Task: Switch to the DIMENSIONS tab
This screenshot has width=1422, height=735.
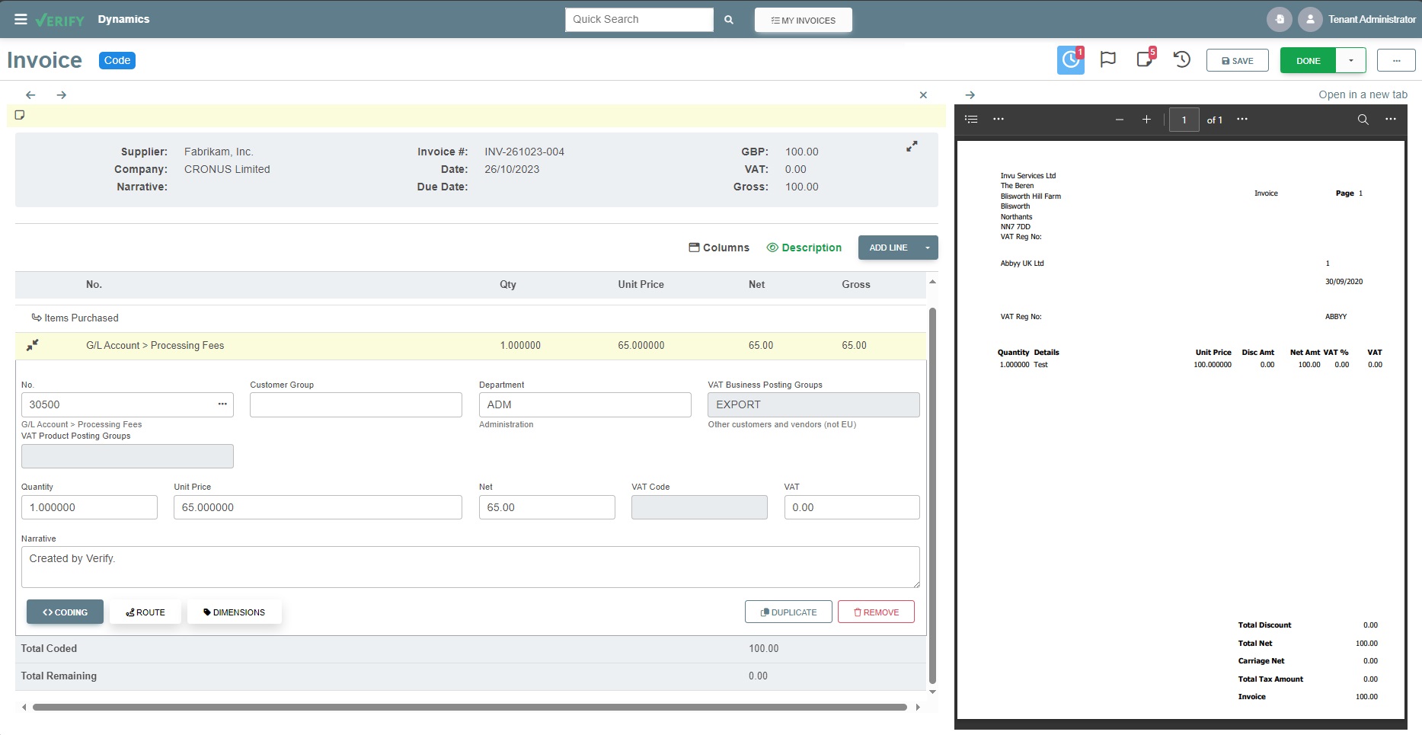Action: coord(235,612)
